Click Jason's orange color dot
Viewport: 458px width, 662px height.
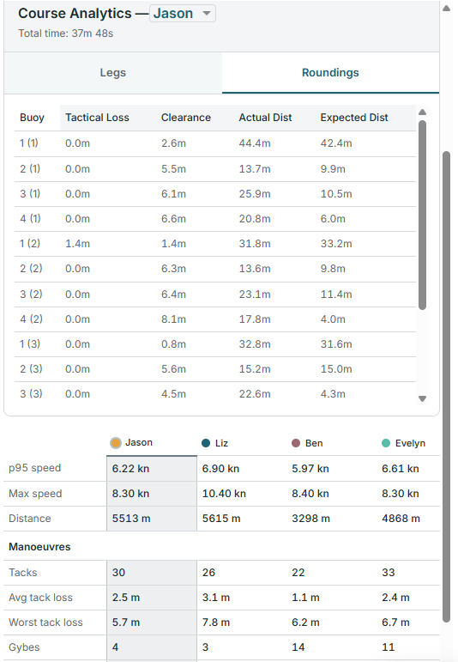coord(116,443)
